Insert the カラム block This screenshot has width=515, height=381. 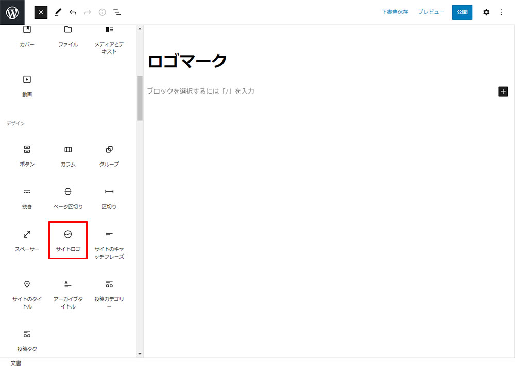(68, 155)
